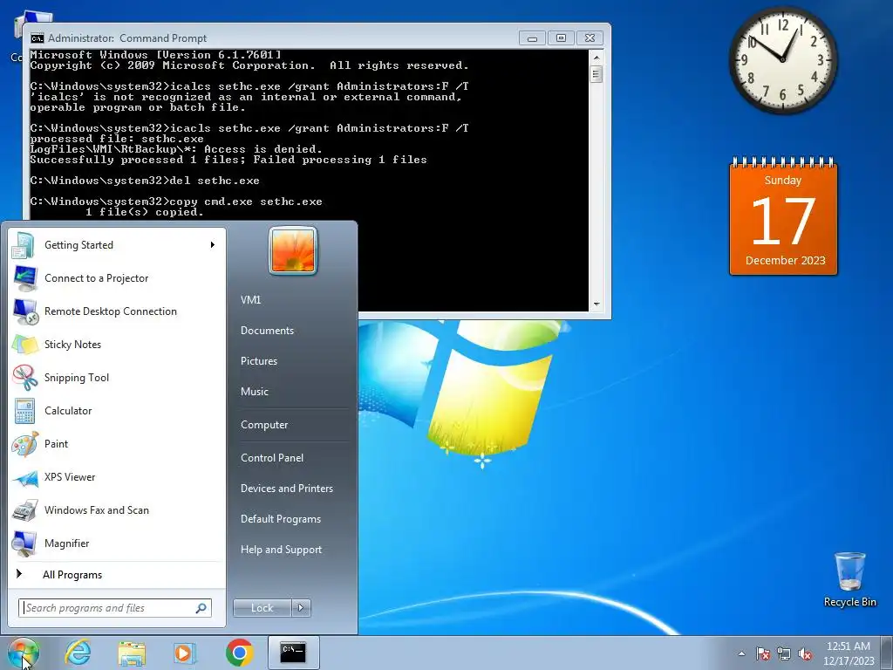
Task: Click the network tray icon
Action: tap(784, 653)
